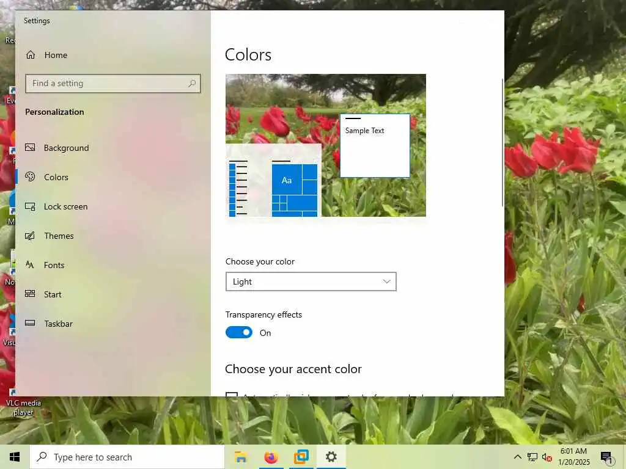Turn off Transparency effects toggle
The height and width of the screenshot is (469, 626).
point(239,332)
